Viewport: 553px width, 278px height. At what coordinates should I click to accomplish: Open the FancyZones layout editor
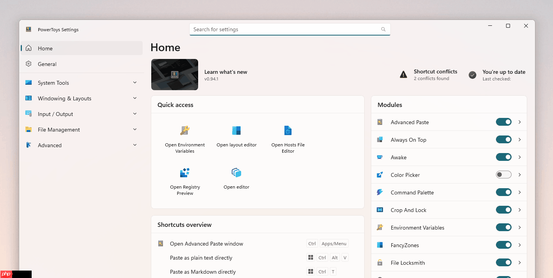coord(236,136)
